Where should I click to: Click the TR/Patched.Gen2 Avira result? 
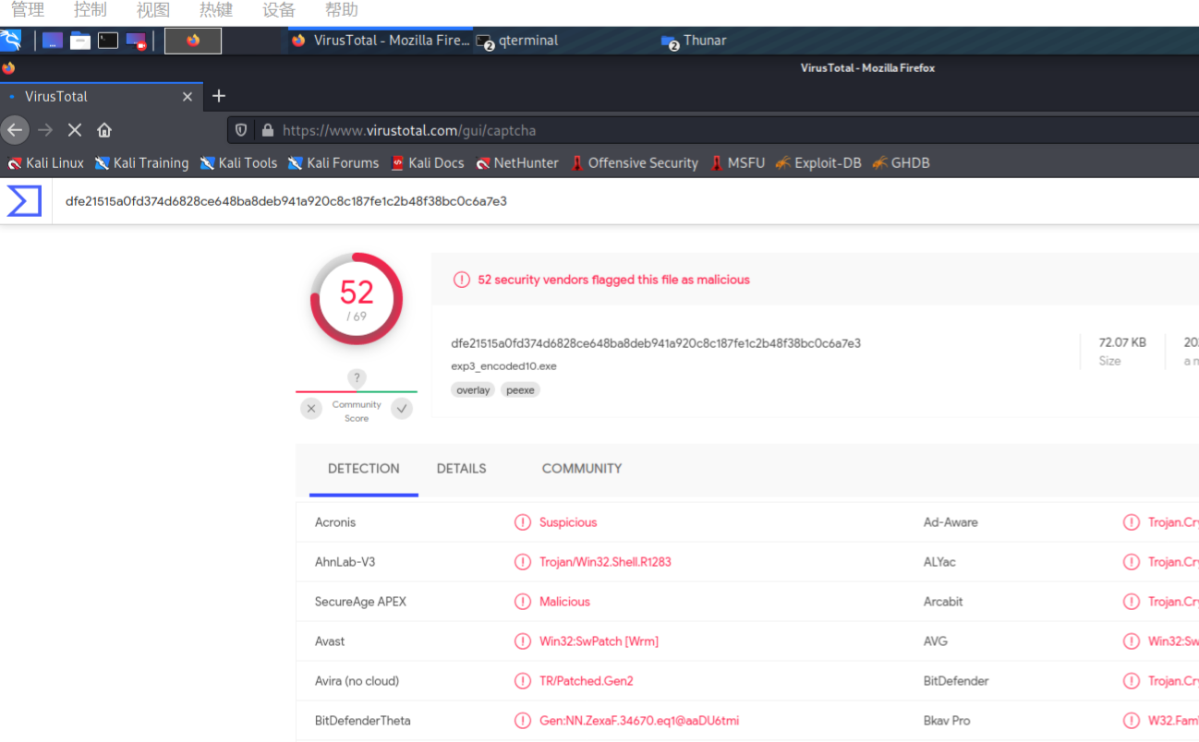coord(587,681)
